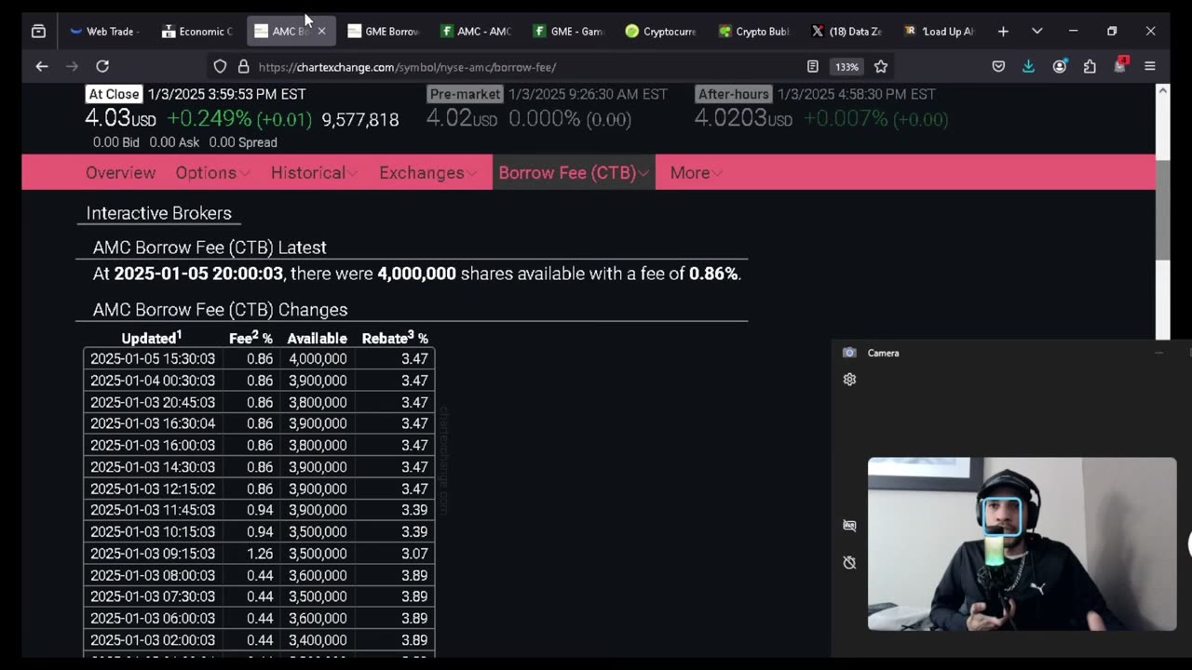Open Pocket save icon
Viewport: 1192px width, 670px height.
pyautogui.click(x=998, y=67)
